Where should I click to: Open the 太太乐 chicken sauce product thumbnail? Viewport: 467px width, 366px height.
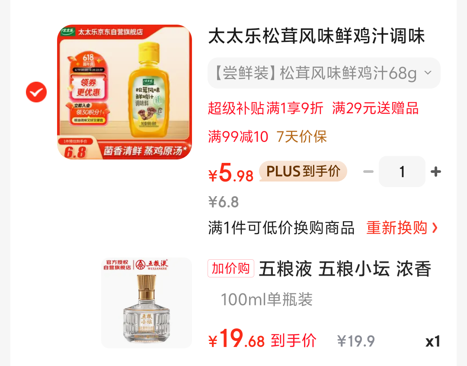[x=125, y=92]
